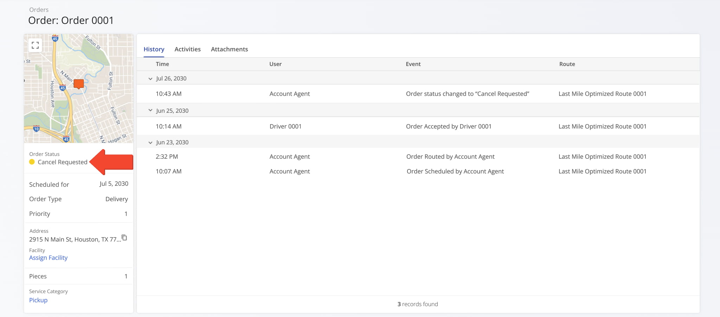
Task: Click the Time column header
Action: tap(162, 64)
